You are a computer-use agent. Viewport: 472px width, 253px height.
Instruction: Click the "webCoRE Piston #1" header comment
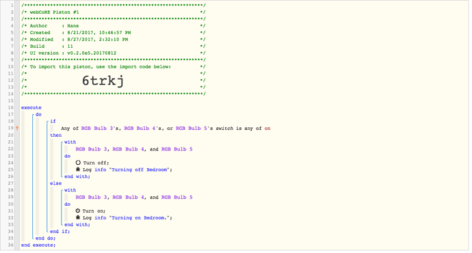pos(54,12)
